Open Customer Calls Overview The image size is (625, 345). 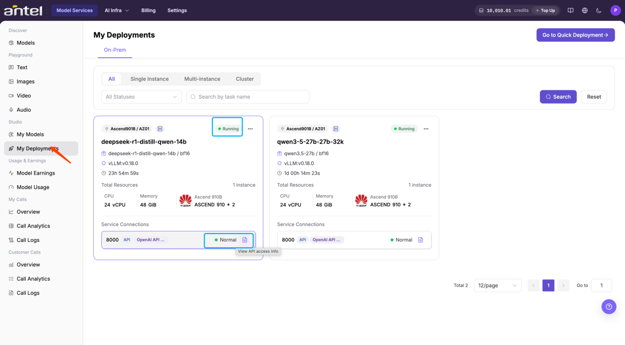tap(41, 265)
